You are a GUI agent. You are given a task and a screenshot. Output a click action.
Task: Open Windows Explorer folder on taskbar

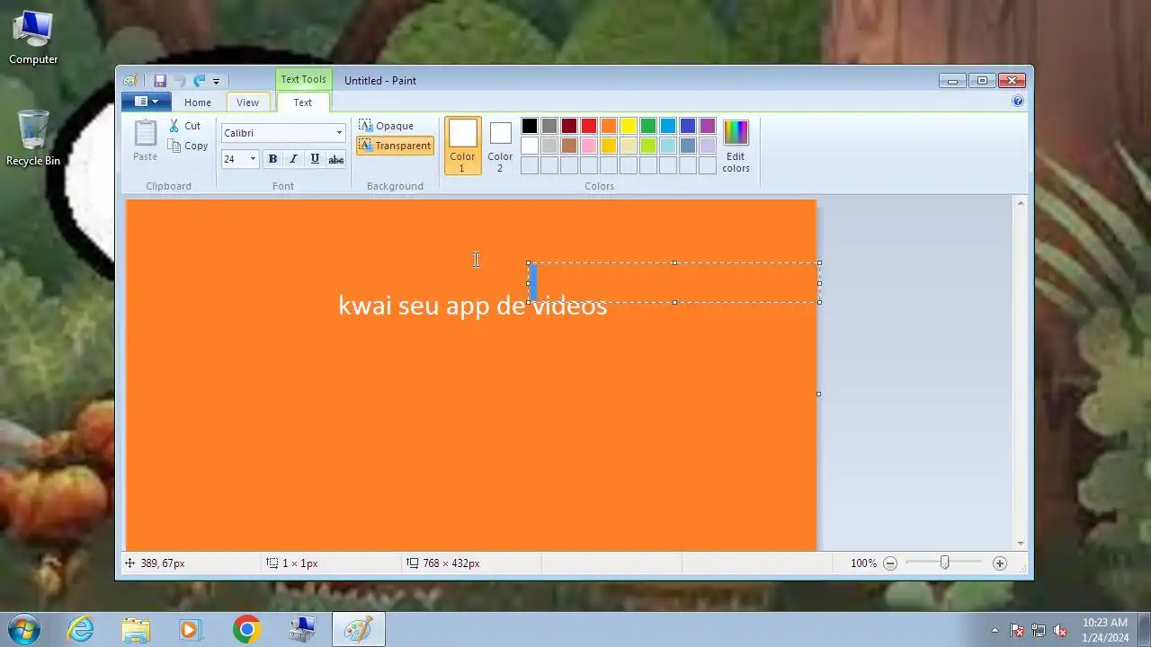136,629
